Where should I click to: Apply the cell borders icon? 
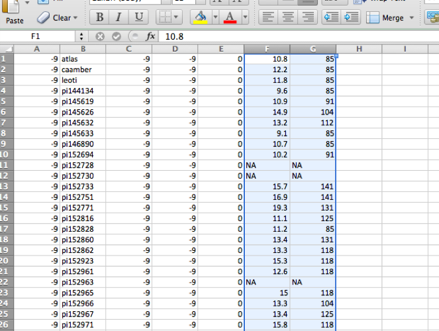tap(165, 17)
